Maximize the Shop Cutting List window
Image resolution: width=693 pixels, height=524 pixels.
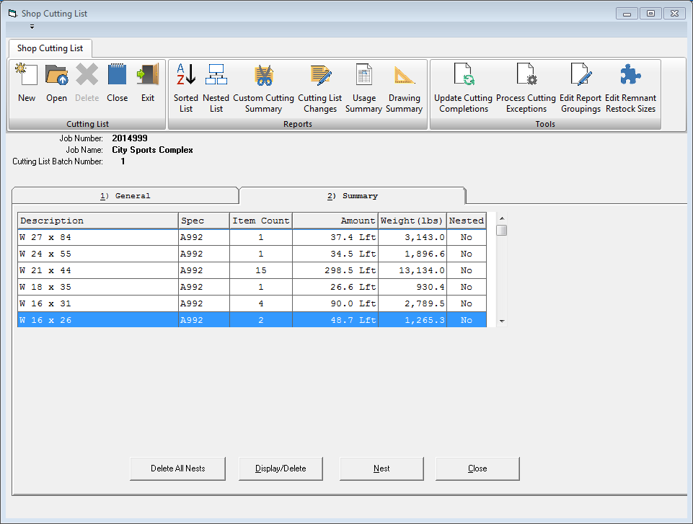point(650,14)
